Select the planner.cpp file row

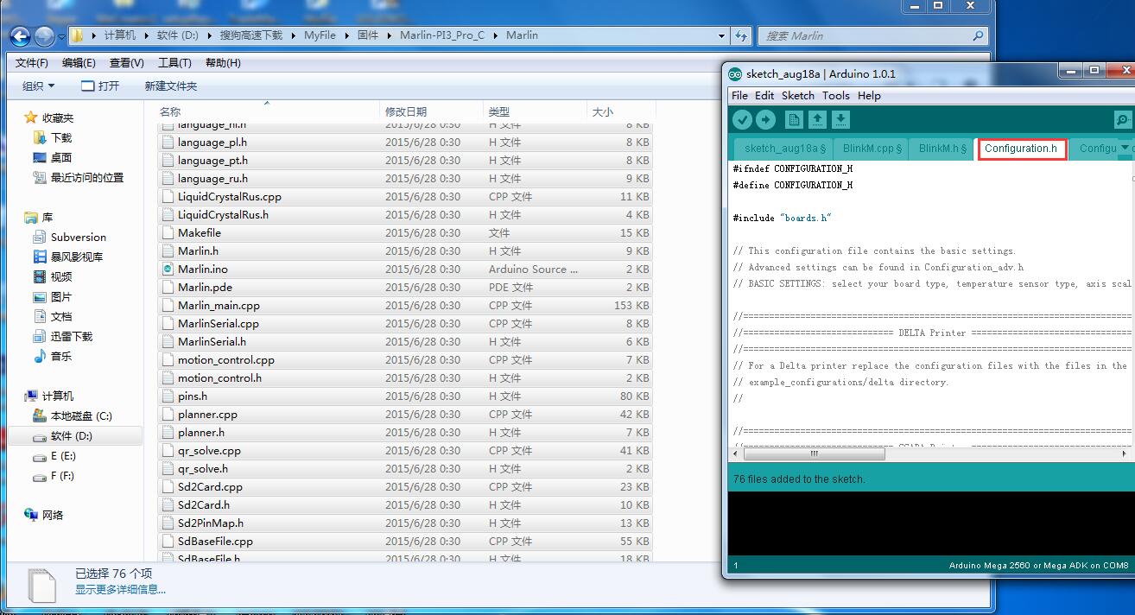405,415
